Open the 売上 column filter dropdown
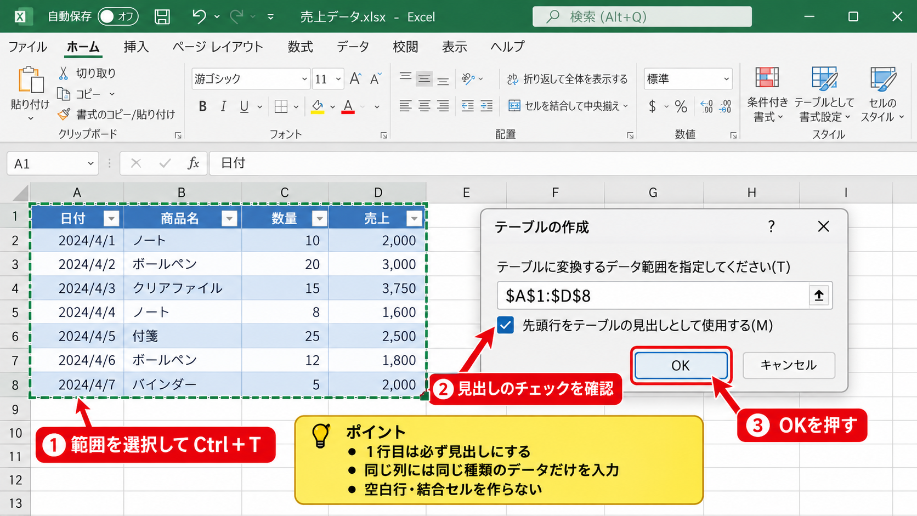Image resolution: width=917 pixels, height=516 pixels. pyautogui.click(x=415, y=219)
